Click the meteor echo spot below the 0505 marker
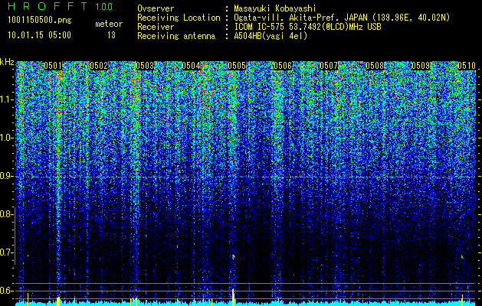The image size is (482, 306). pos(233,256)
